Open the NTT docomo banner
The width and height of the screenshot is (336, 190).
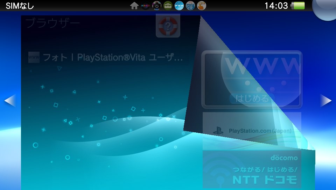tap(252, 169)
